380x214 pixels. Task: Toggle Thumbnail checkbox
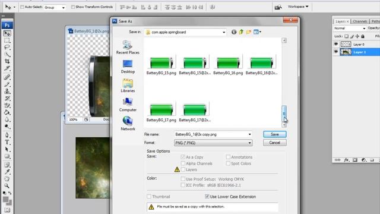tap(149, 197)
